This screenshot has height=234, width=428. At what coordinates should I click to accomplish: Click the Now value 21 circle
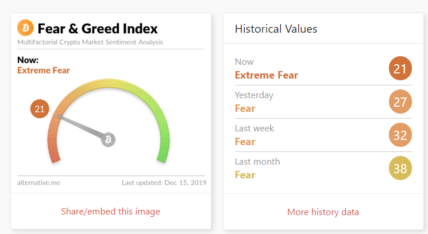pos(400,69)
